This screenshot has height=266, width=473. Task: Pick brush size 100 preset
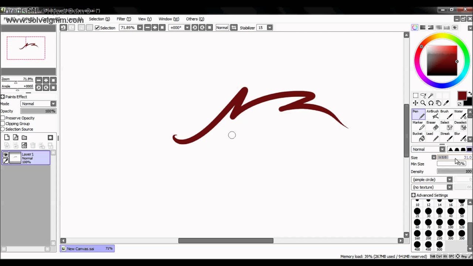[450, 224]
